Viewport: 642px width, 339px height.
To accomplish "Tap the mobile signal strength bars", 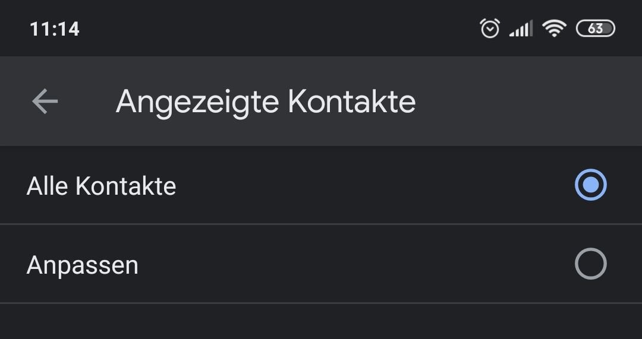I will coord(521,28).
